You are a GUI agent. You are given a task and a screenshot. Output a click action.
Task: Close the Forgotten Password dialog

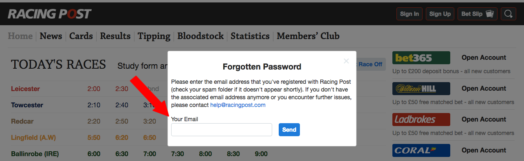tap(346, 61)
